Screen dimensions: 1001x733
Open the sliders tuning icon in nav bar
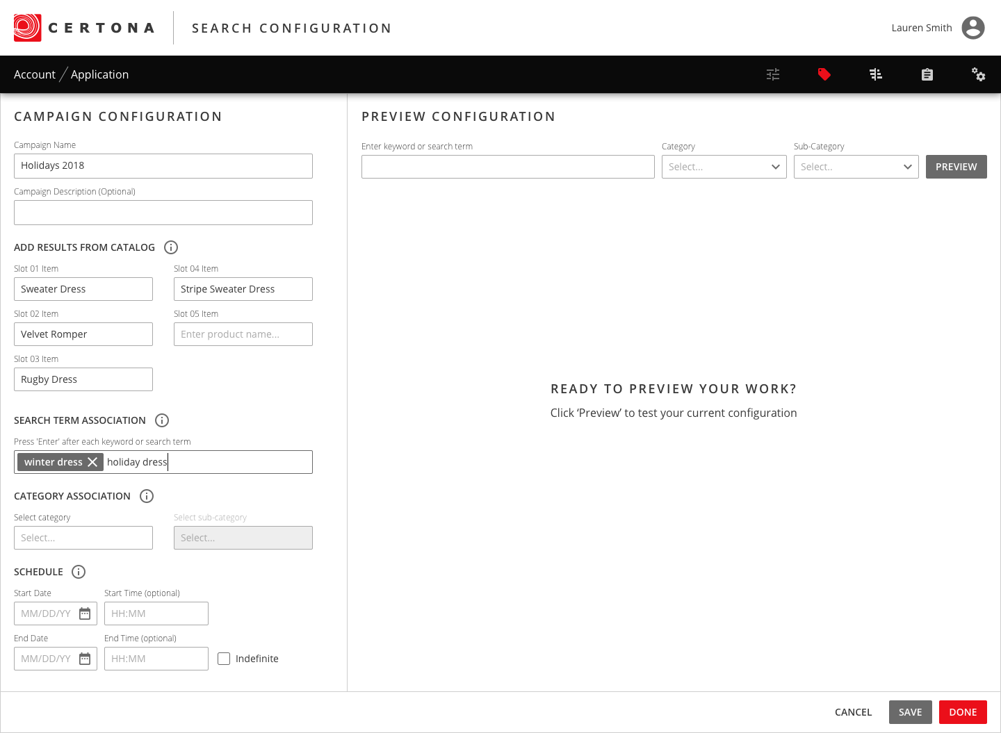773,74
